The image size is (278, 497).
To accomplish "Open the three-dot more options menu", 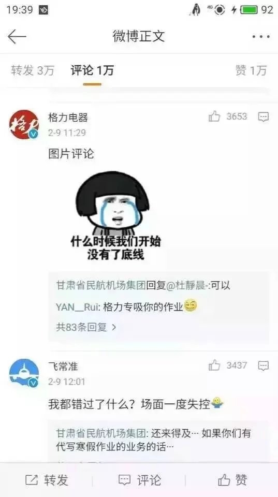I will pyautogui.click(x=261, y=37).
